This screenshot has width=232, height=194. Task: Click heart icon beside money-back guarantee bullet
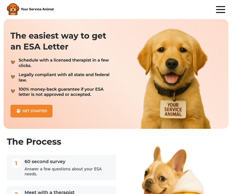13,91
